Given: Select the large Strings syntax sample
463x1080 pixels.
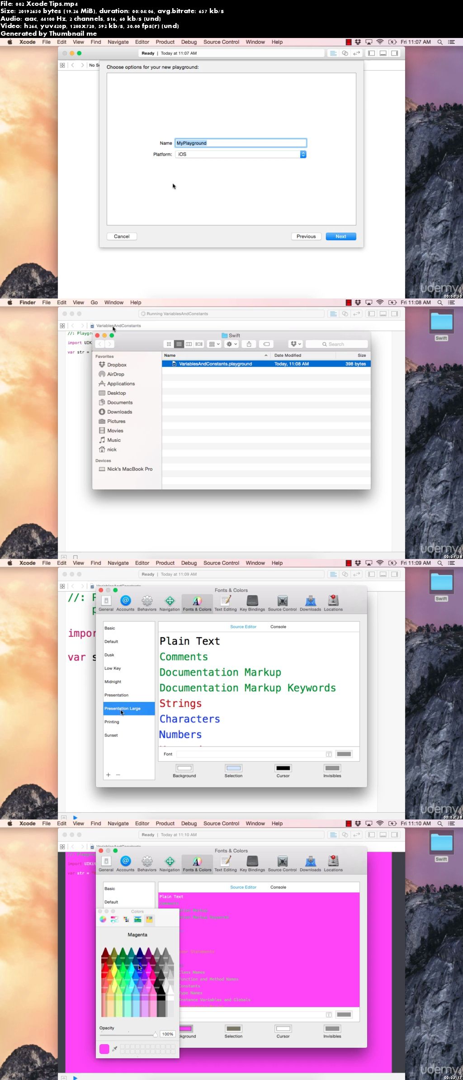Looking at the screenshot, I should 180,703.
